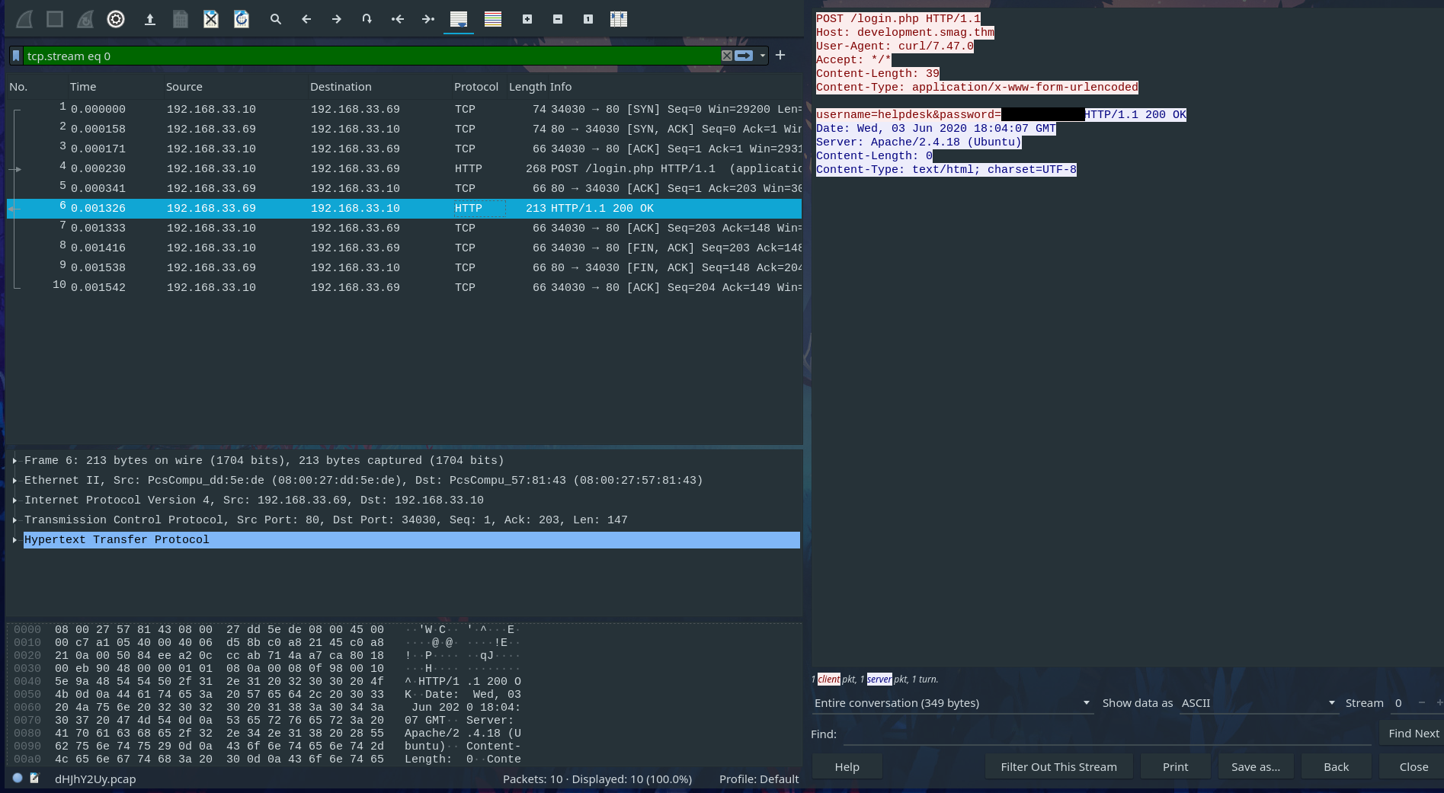Click the resize columns icon
The height and width of the screenshot is (793, 1444).
[619, 19]
